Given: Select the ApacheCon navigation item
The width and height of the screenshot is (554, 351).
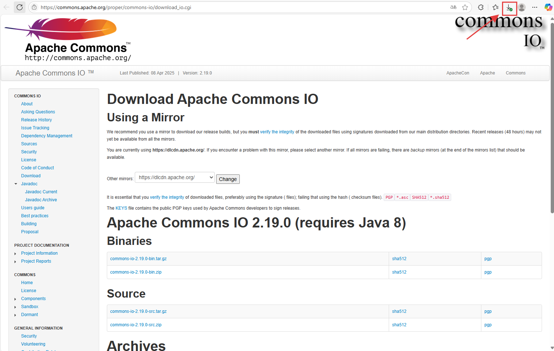Looking at the screenshot, I should pyautogui.click(x=458, y=73).
